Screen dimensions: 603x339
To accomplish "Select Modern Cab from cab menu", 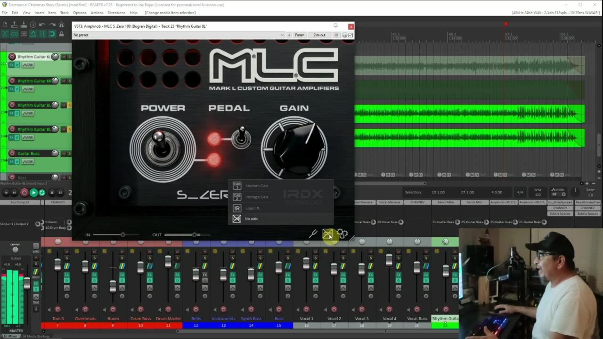I will coord(280,186).
